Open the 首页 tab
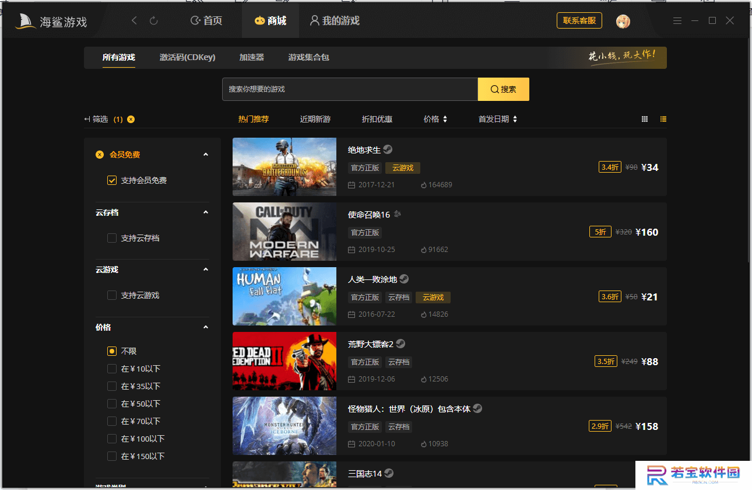This screenshot has width=752, height=490. [206, 21]
